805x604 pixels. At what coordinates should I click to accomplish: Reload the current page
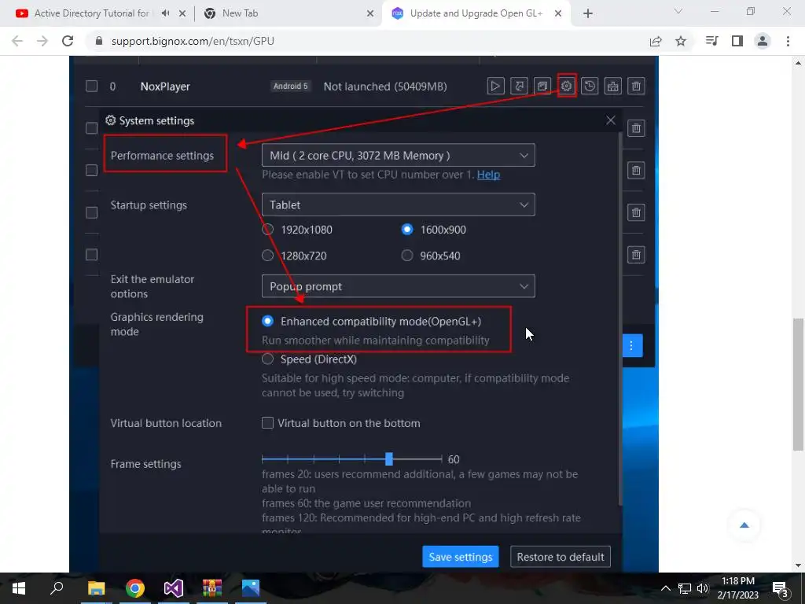(68, 41)
